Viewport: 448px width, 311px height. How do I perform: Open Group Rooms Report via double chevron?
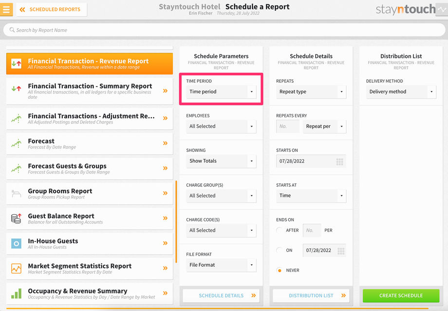[165, 193]
